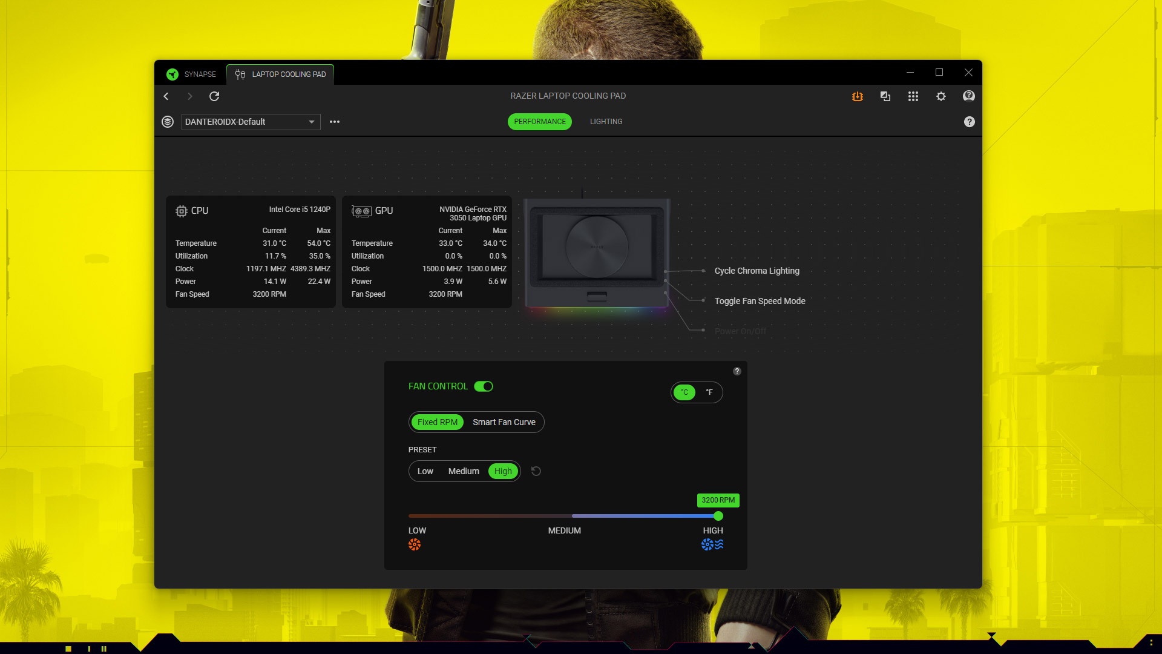Switch to Smart Fan Curve mode
Screen dimensions: 1162x654
click(x=504, y=422)
